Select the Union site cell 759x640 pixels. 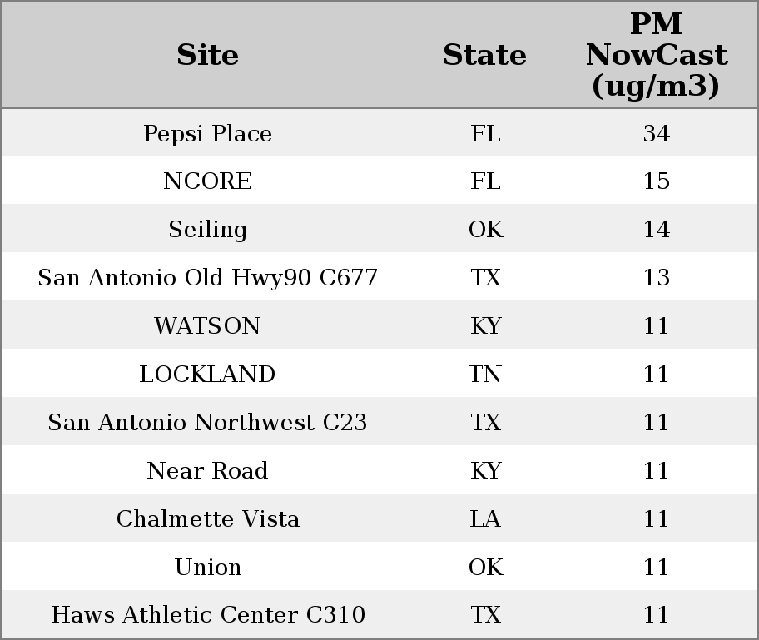click(208, 567)
